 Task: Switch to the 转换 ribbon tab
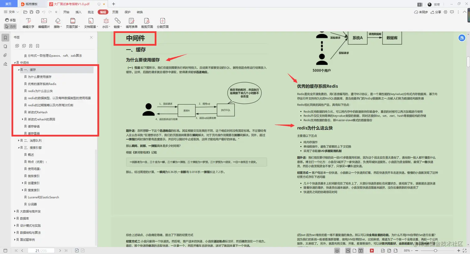(140, 12)
